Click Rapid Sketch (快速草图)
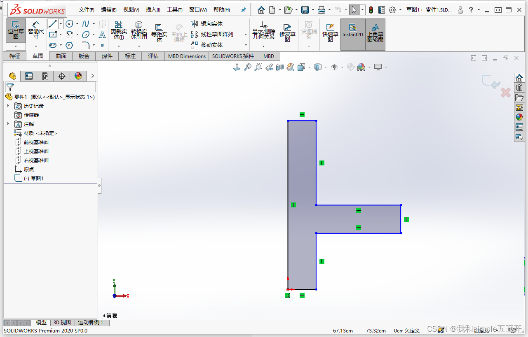This screenshot has height=337, width=528. click(330, 32)
